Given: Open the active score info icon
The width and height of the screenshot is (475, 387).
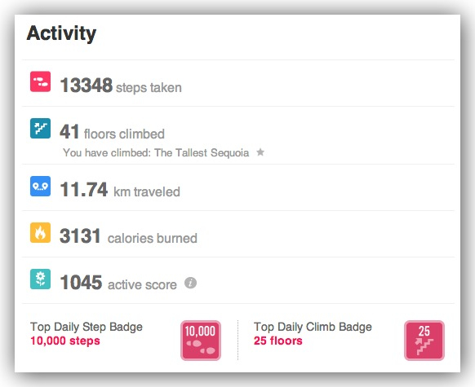Looking at the screenshot, I should tap(190, 283).
